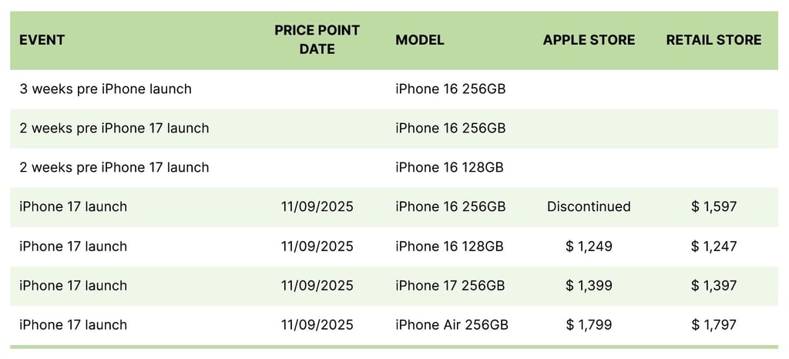789x359 pixels.
Task: Select iPhone 16 256GB in the first row
Action: (x=450, y=89)
